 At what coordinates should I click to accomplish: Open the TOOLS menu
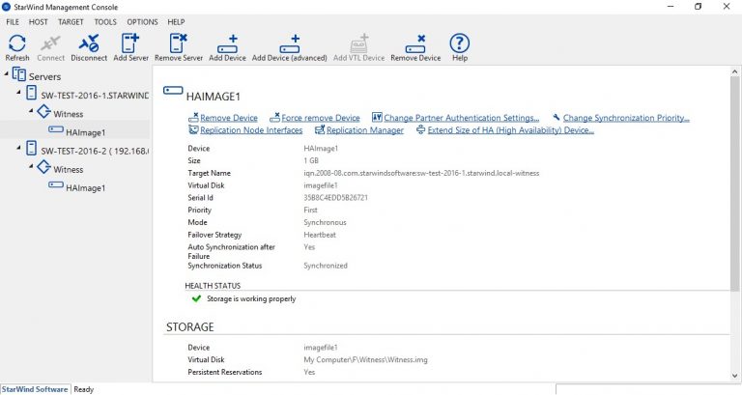105,21
